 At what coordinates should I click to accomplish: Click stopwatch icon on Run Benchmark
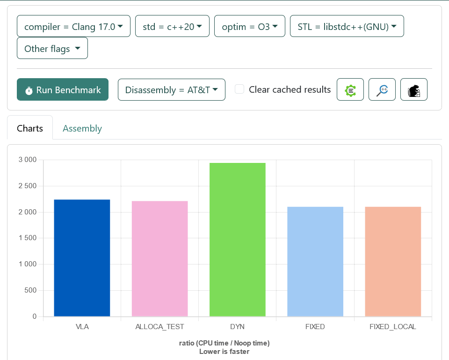tap(29, 90)
